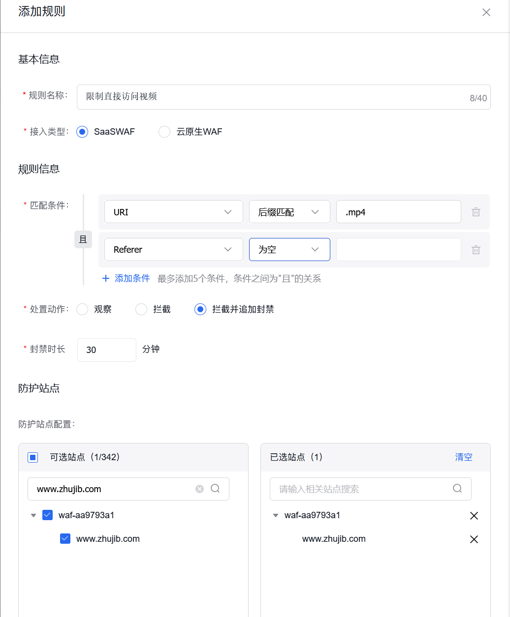Delete the URI condition row

point(476,212)
